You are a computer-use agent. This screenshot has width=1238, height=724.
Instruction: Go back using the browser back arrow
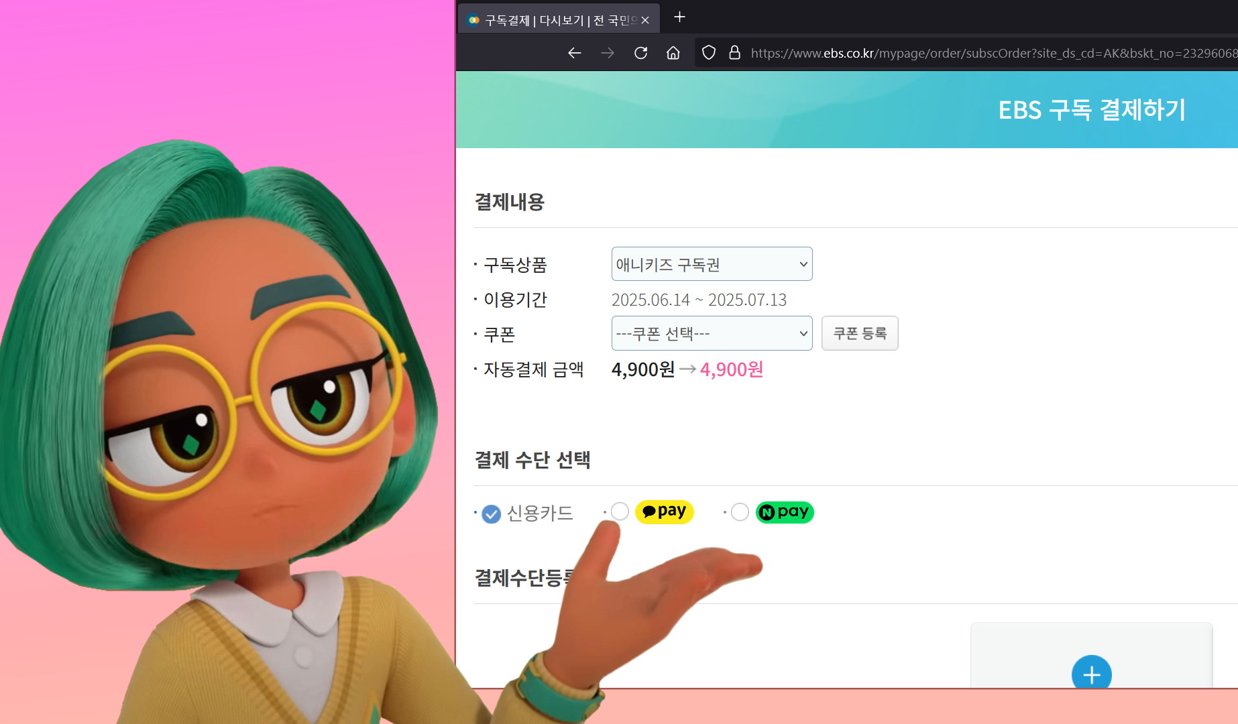tap(574, 53)
